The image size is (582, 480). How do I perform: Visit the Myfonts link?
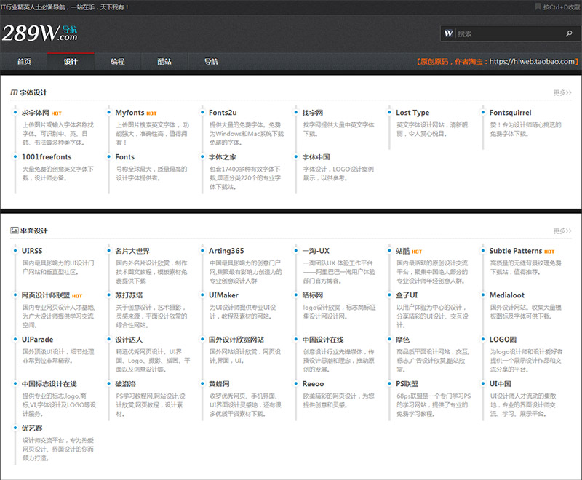[x=129, y=113]
